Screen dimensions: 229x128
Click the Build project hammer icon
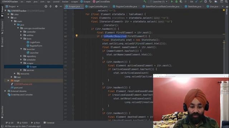tap(145, 1)
